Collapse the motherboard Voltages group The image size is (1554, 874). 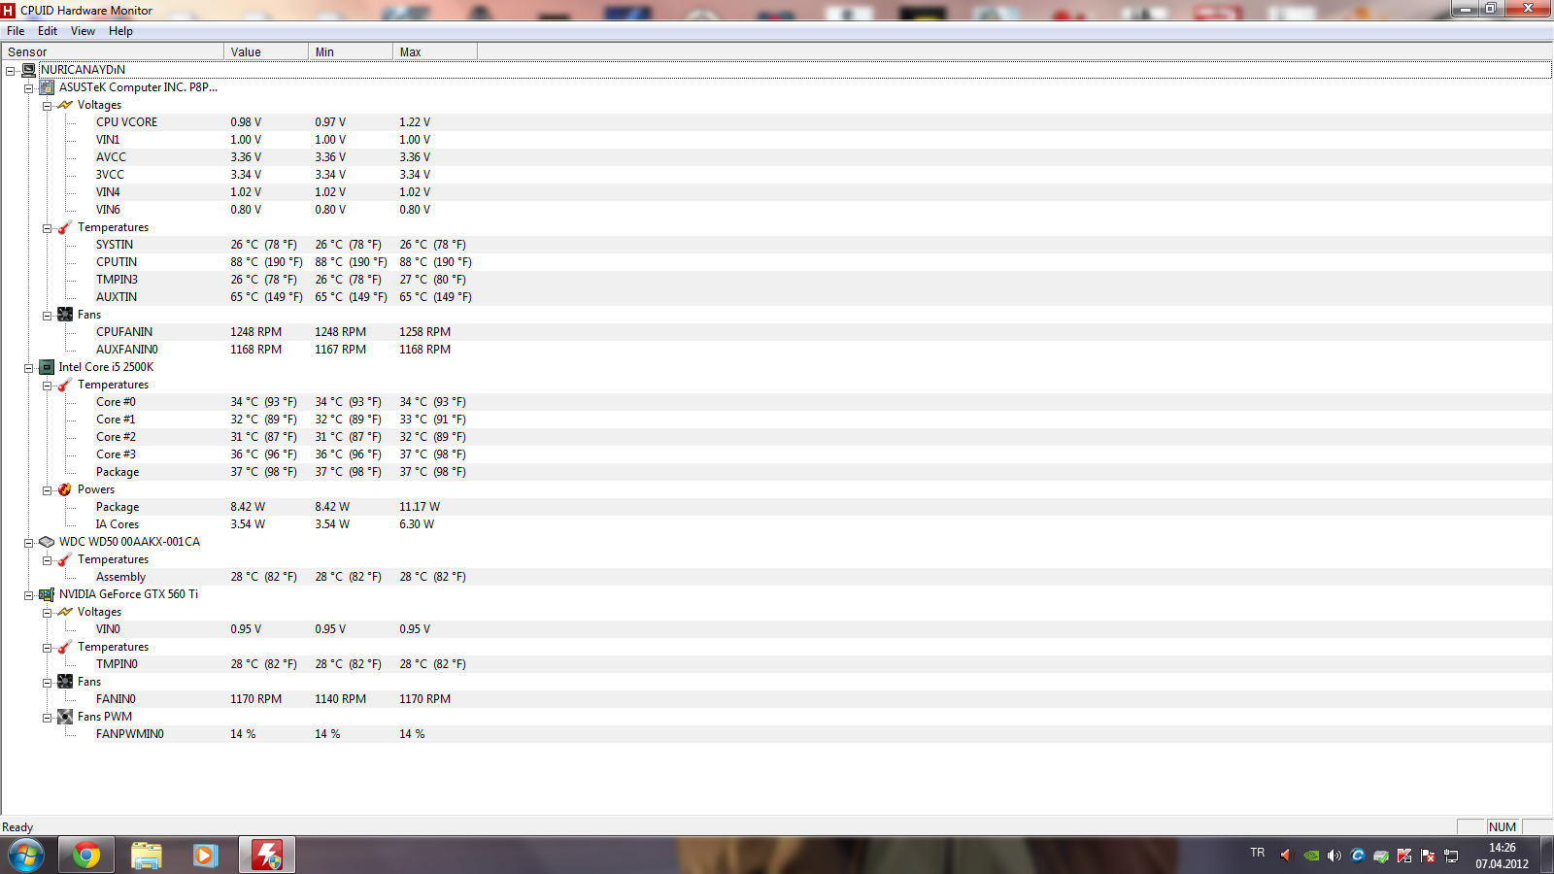[x=47, y=106]
